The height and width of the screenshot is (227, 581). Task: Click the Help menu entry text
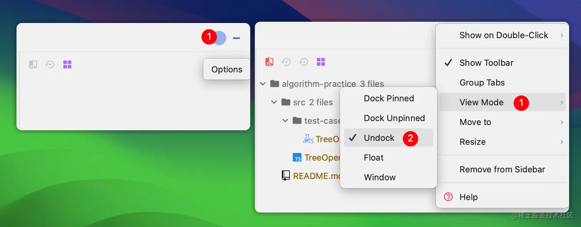click(468, 197)
